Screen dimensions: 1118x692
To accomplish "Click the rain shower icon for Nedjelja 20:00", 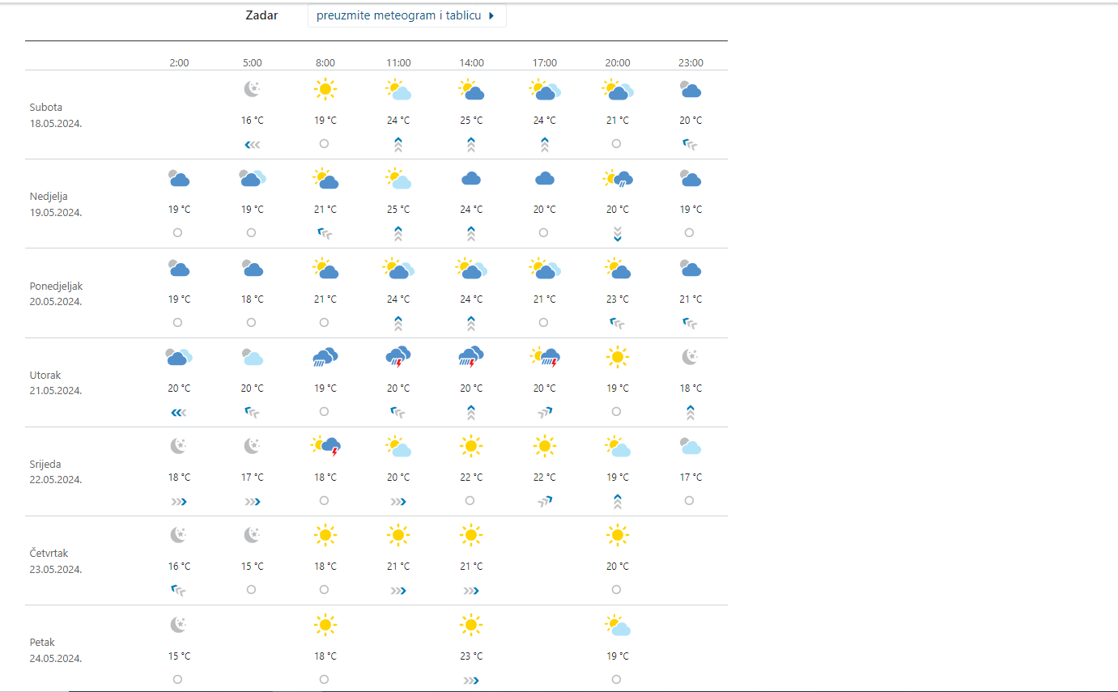I will 618,178.
